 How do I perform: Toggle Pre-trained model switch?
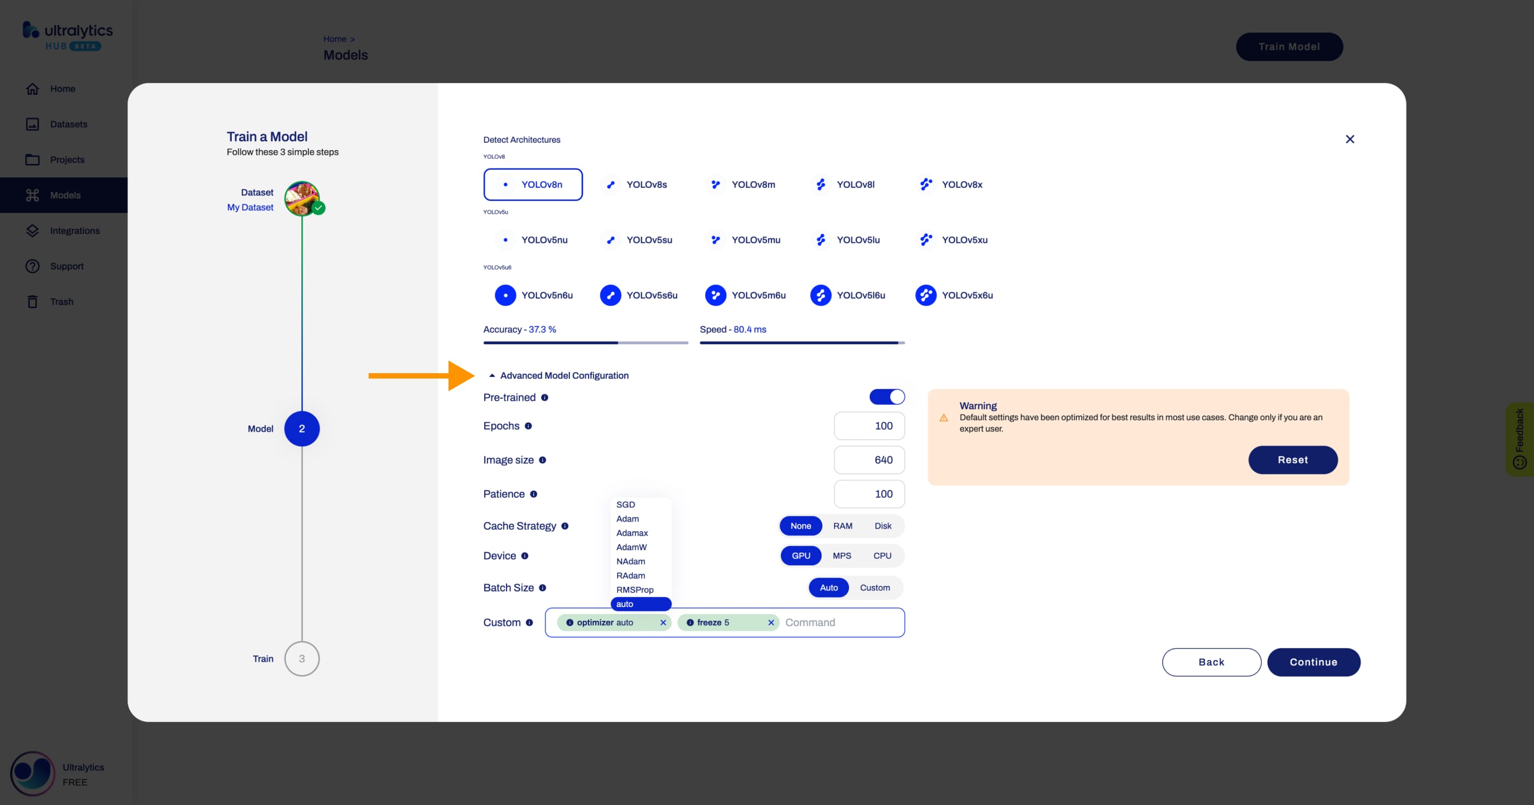point(887,397)
